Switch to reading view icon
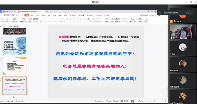The height and width of the screenshot is (104, 197). click(x=127, y=101)
